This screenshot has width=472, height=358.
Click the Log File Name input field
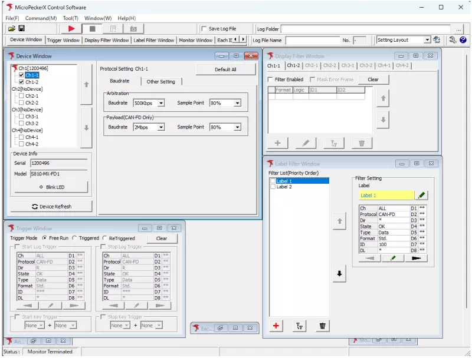312,40
